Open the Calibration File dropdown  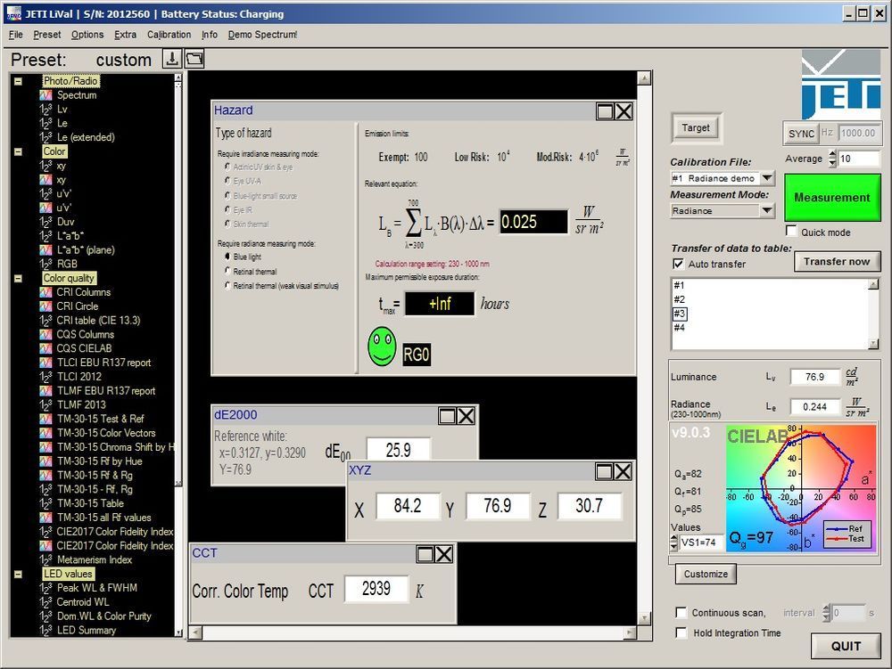pyautogui.click(x=767, y=179)
